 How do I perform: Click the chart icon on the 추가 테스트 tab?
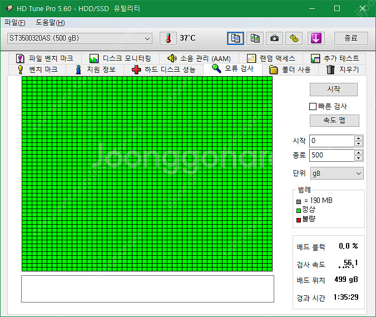[x=315, y=58]
